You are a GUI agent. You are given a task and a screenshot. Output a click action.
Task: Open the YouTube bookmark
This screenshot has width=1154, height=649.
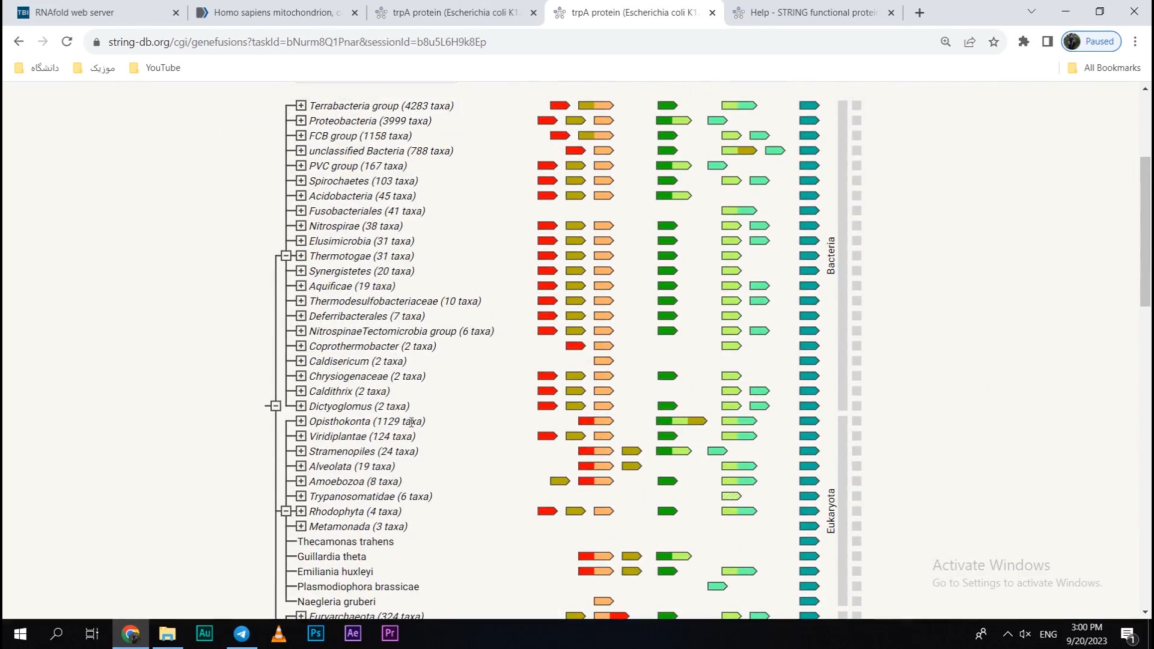[155, 68]
